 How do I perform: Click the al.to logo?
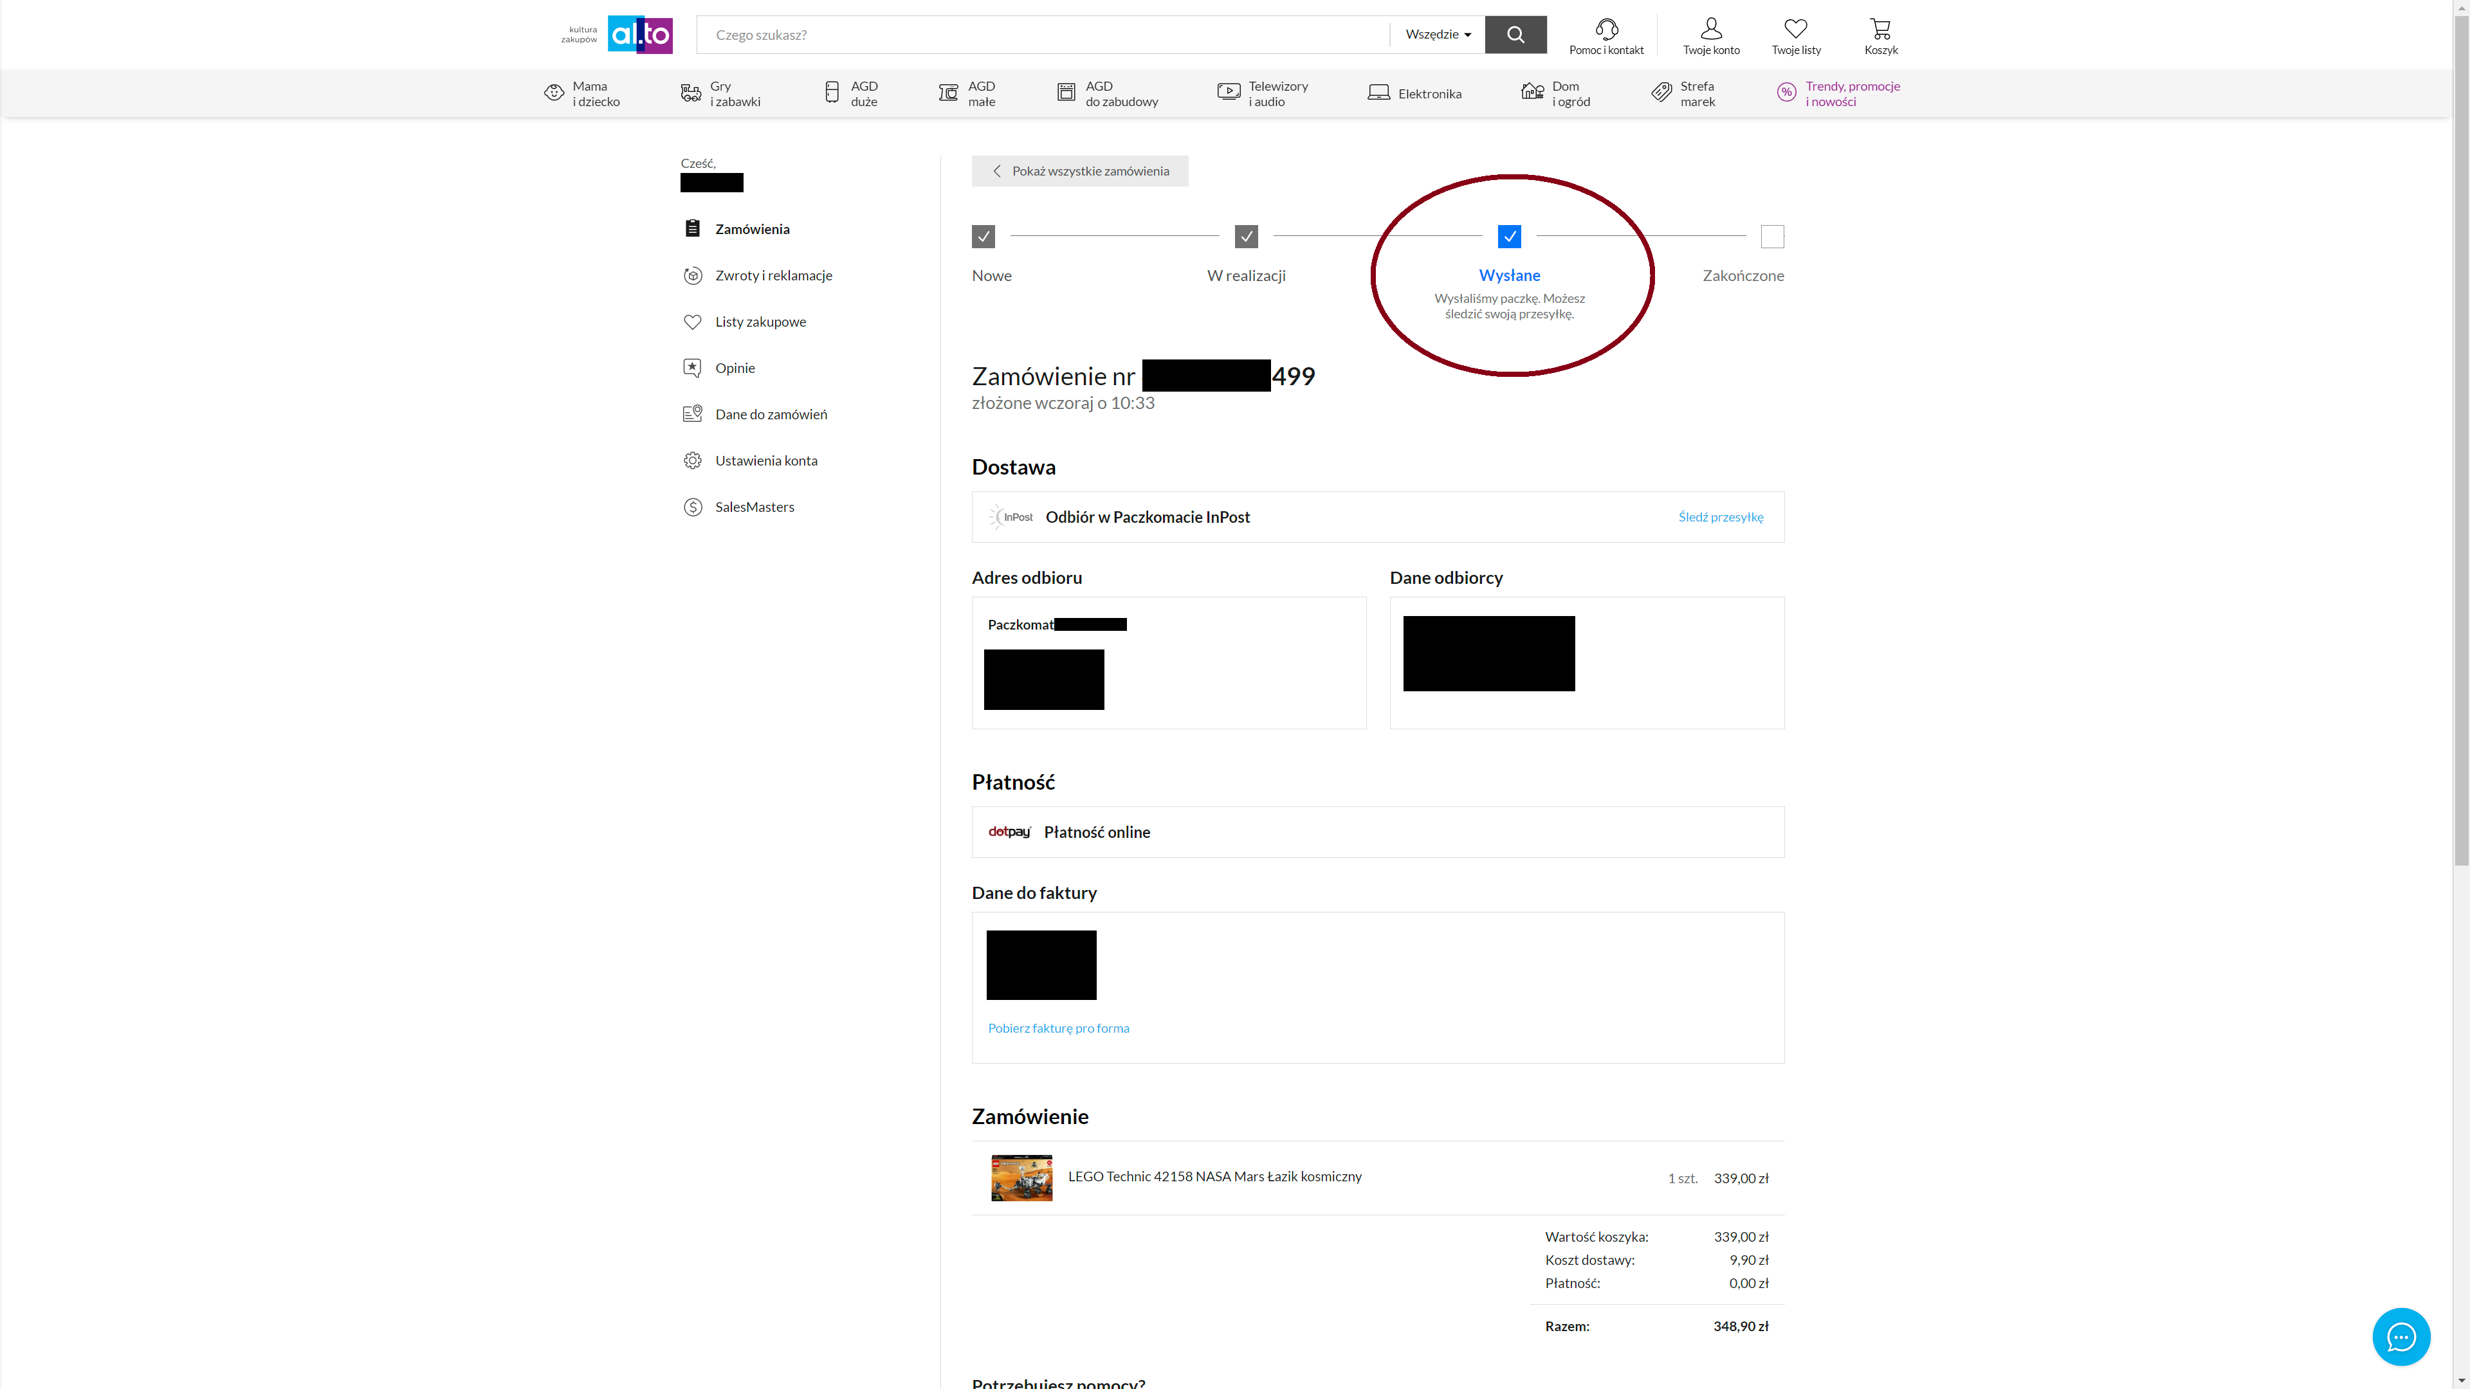pos(639,35)
